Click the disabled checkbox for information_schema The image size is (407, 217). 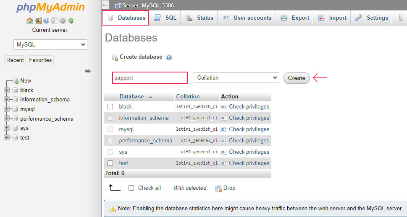pos(110,118)
